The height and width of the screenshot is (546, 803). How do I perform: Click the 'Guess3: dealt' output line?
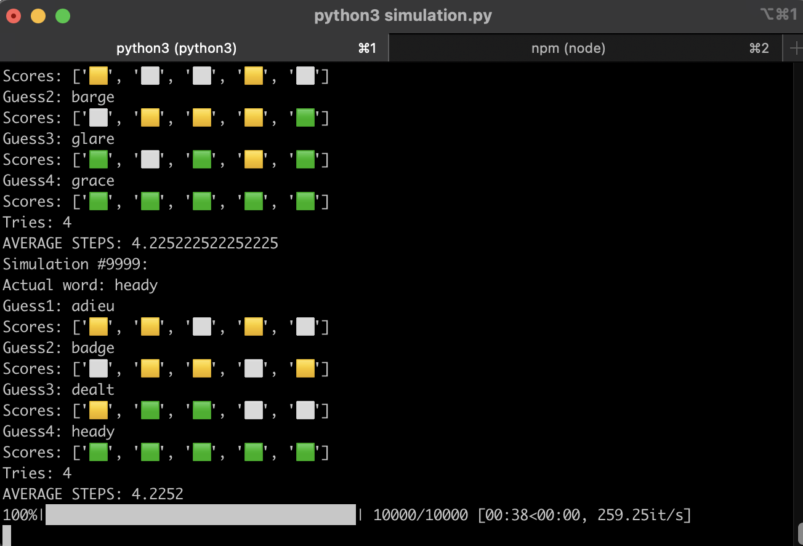pos(59,390)
